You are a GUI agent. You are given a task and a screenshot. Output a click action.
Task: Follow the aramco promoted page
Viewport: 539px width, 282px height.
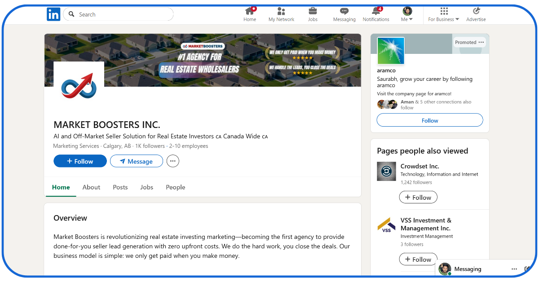pos(429,120)
